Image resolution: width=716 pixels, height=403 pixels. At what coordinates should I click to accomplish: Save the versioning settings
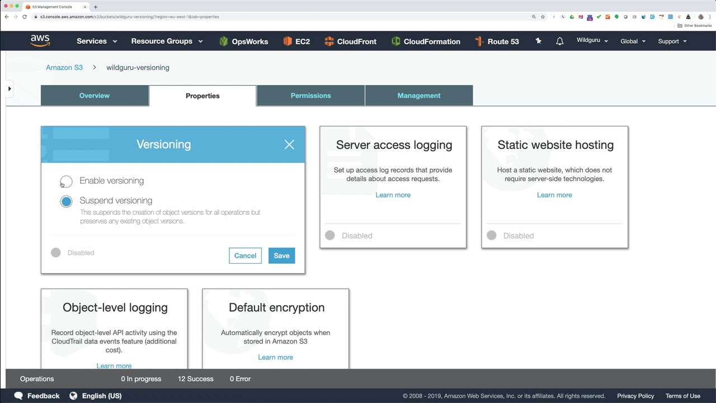tap(281, 256)
